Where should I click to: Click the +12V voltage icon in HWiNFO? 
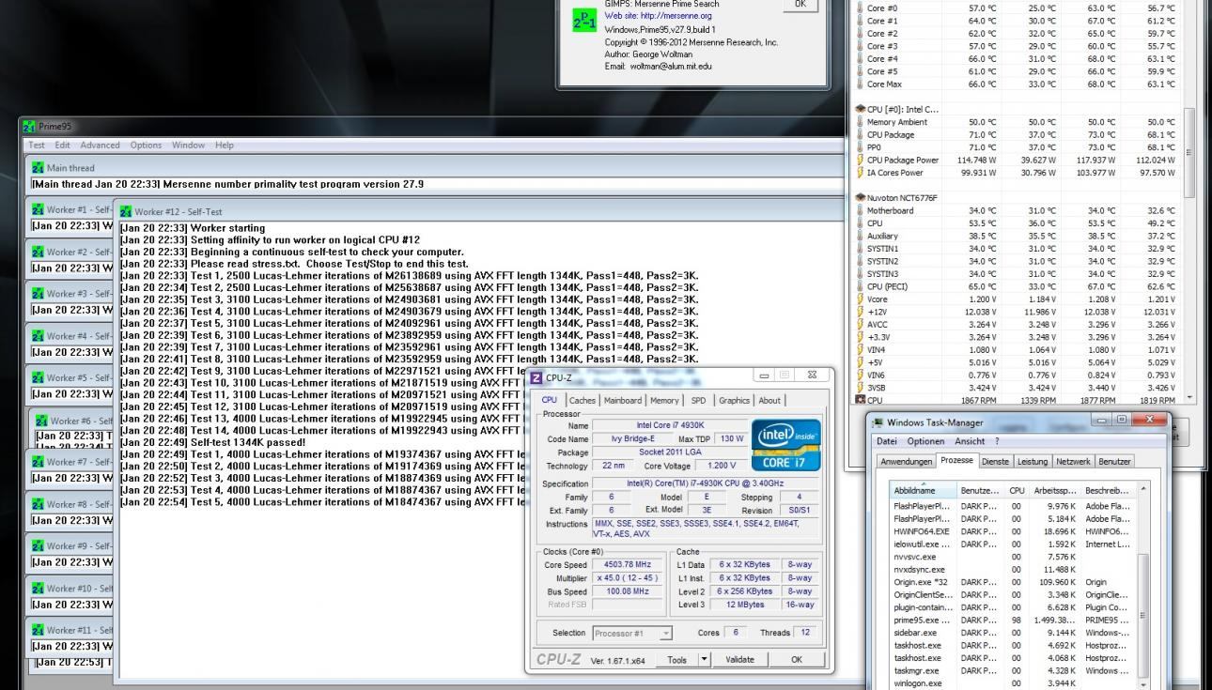(x=859, y=312)
